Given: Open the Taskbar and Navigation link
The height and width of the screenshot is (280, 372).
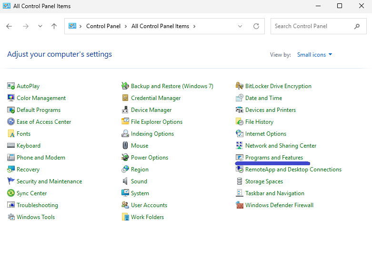Looking at the screenshot, I should (x=274, y=193).
